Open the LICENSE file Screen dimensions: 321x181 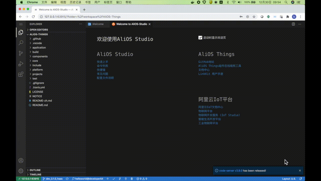56,92
